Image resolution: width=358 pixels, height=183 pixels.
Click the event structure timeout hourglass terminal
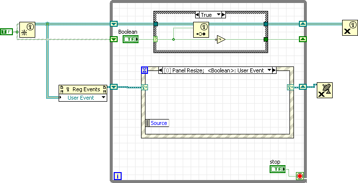(144, 70)
